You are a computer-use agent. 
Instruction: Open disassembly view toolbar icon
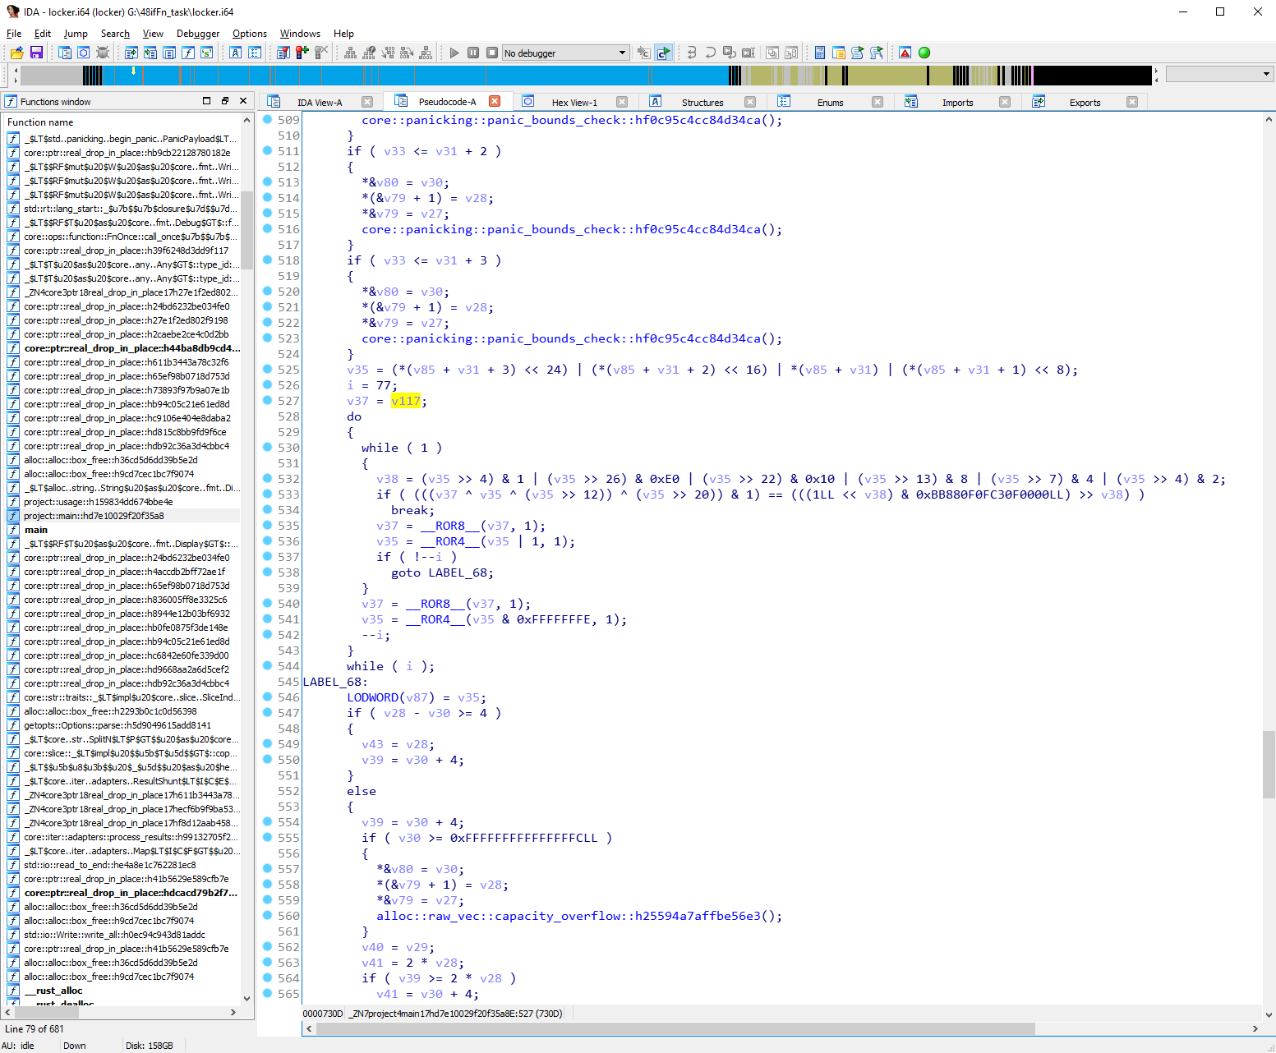coord(65,53)
